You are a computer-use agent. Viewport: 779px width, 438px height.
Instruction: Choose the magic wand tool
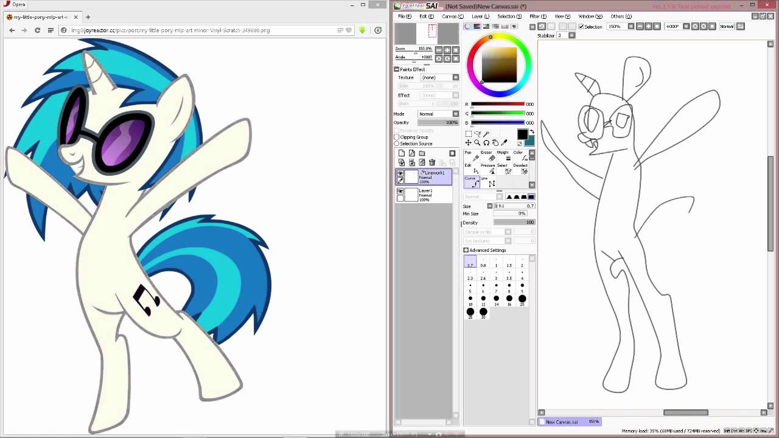tap(486, 134)
